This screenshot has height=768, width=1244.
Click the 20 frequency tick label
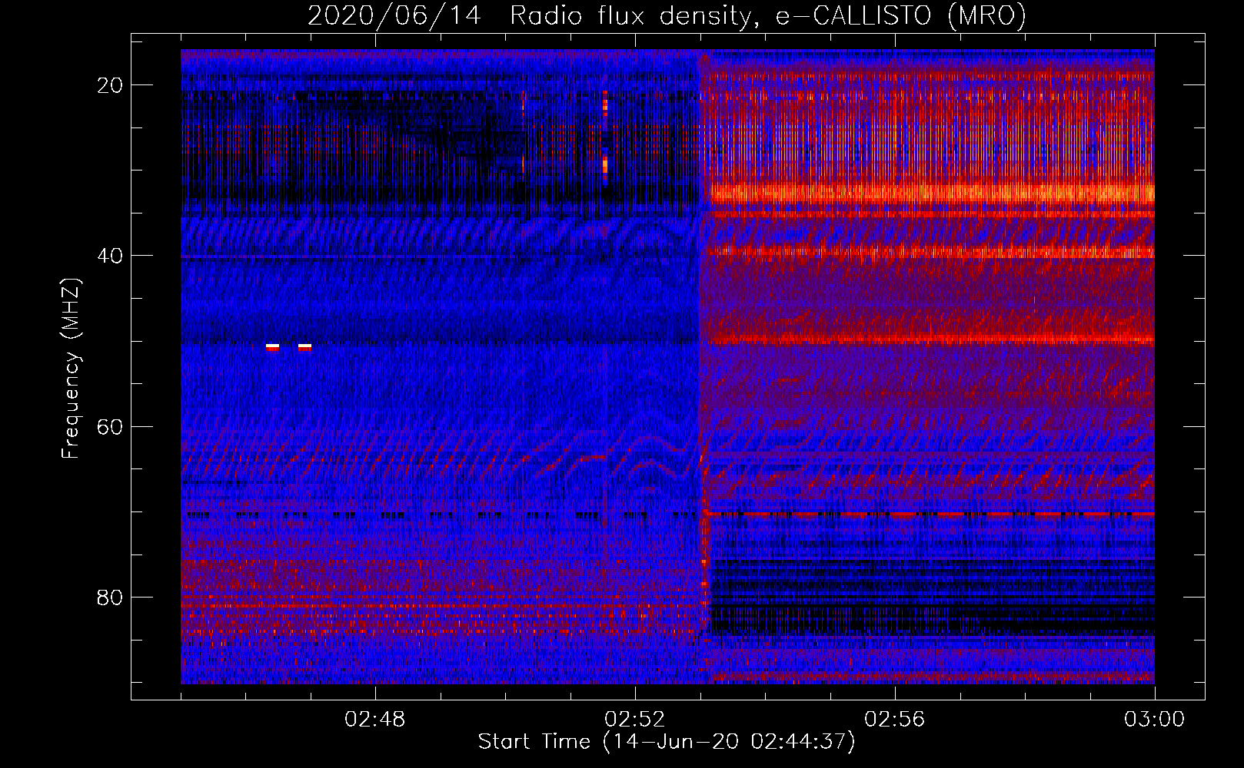[111, 85]
